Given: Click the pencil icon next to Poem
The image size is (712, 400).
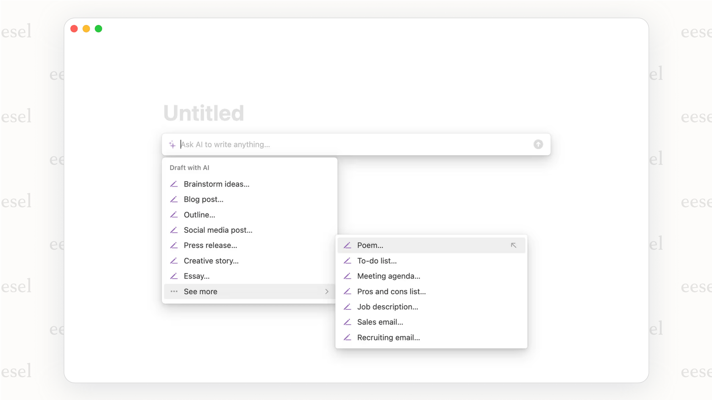Looking at the screenshot, I should click(348, 245).
